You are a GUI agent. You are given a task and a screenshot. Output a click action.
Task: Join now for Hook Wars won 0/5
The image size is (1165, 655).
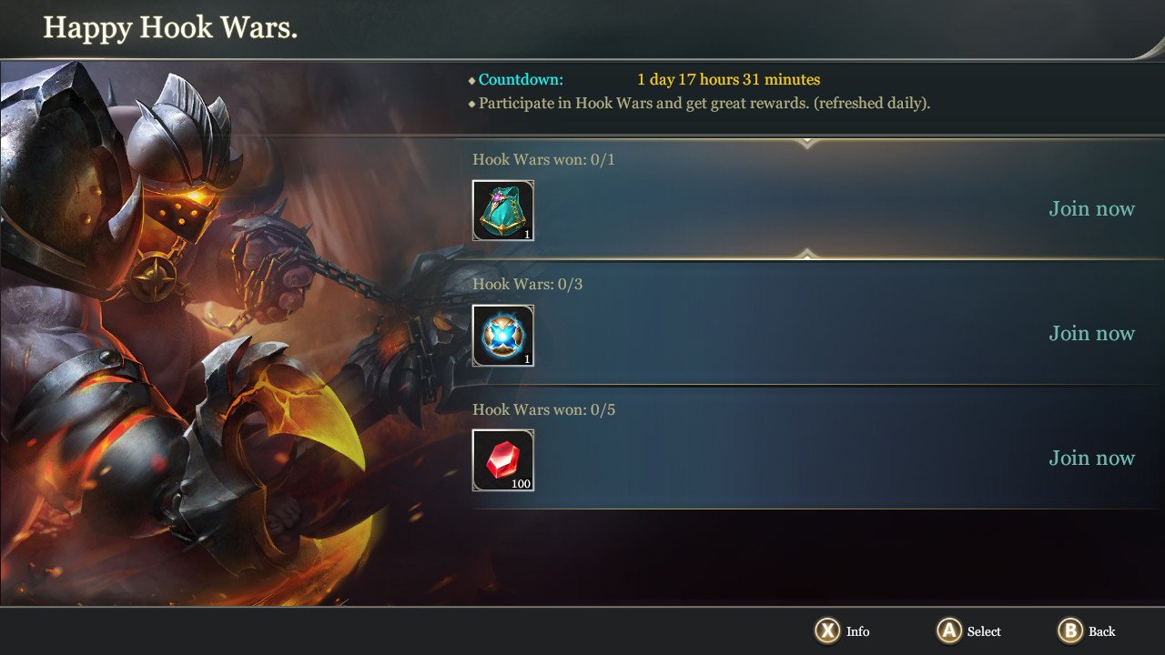1091,458
